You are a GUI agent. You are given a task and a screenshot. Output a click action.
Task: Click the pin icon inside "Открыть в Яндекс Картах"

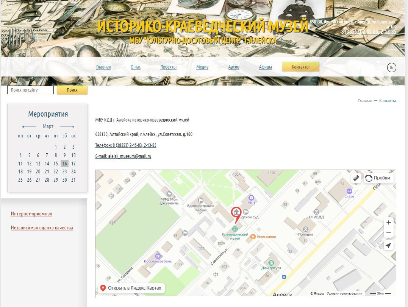[x=103, y=288]
